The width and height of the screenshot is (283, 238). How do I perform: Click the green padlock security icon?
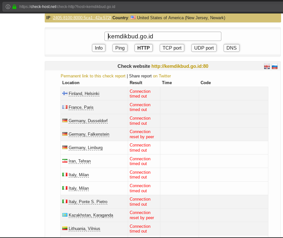click(14, 7)
